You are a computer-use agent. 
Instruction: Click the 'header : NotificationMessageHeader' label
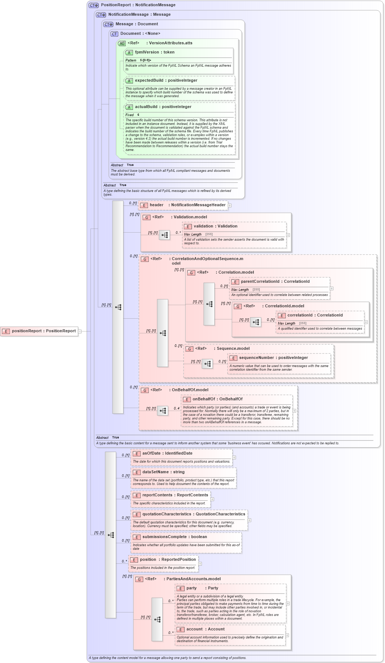click(x=188, y=205)
